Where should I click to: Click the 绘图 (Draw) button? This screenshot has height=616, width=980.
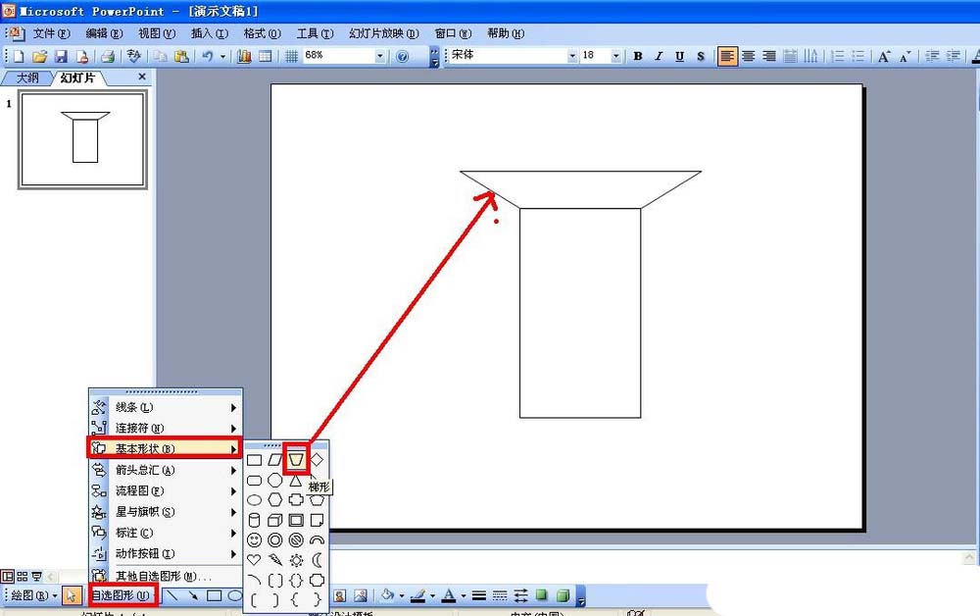click(33, 596)
